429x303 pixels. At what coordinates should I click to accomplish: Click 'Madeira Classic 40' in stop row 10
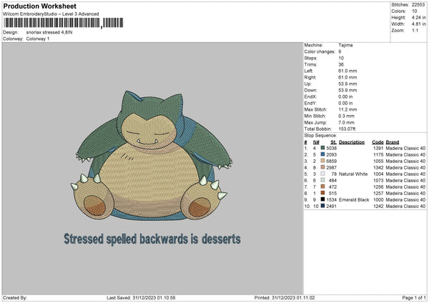[x=405, y=207]
